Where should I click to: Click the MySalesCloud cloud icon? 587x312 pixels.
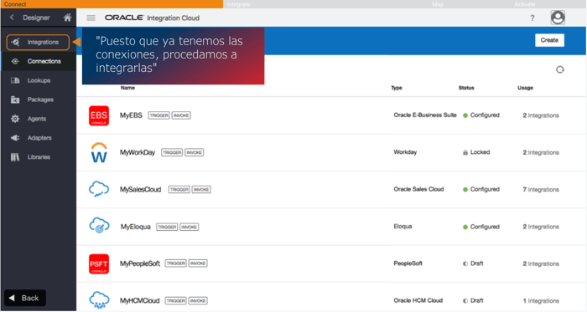point(99,189)
